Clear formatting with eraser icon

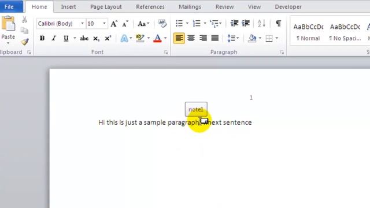tap(162, 23)
